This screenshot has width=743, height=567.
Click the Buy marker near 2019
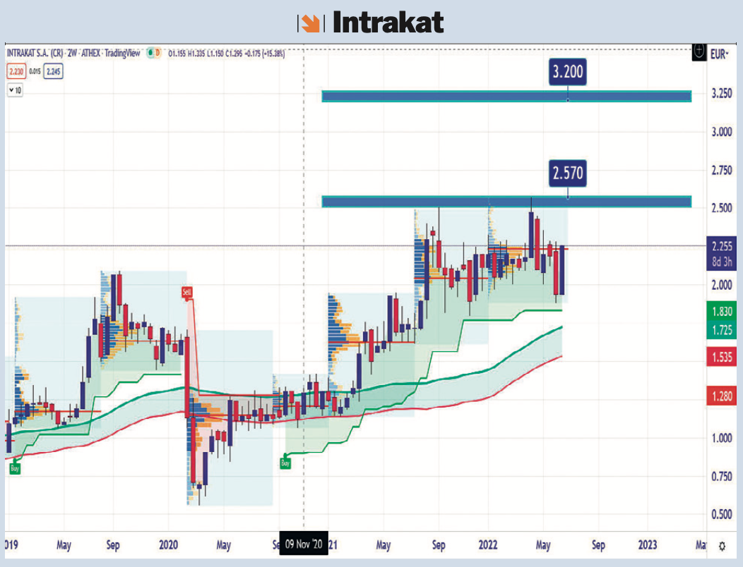point(15,468)
